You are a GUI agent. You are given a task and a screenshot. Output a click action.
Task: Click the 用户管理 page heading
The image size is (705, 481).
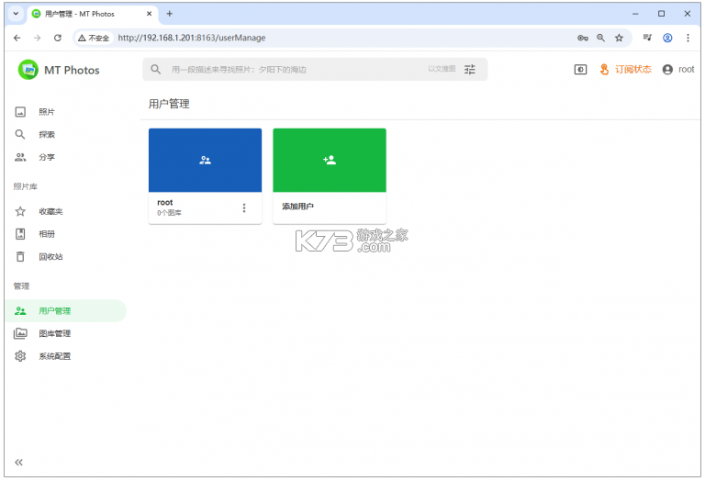[169, 104]
